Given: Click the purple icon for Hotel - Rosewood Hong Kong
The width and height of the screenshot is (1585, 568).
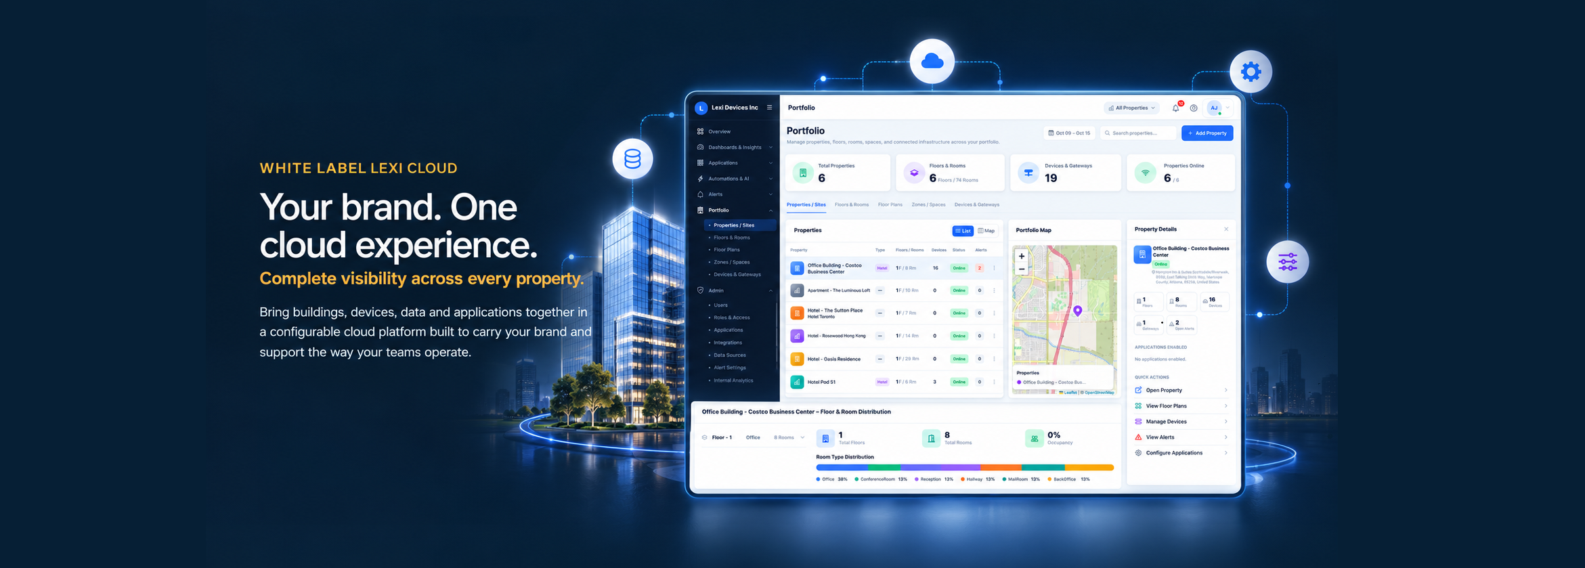Looking at the screenshot, I should click(797, 336).
